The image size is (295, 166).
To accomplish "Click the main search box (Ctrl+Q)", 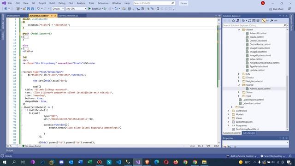I will (154, 3).
